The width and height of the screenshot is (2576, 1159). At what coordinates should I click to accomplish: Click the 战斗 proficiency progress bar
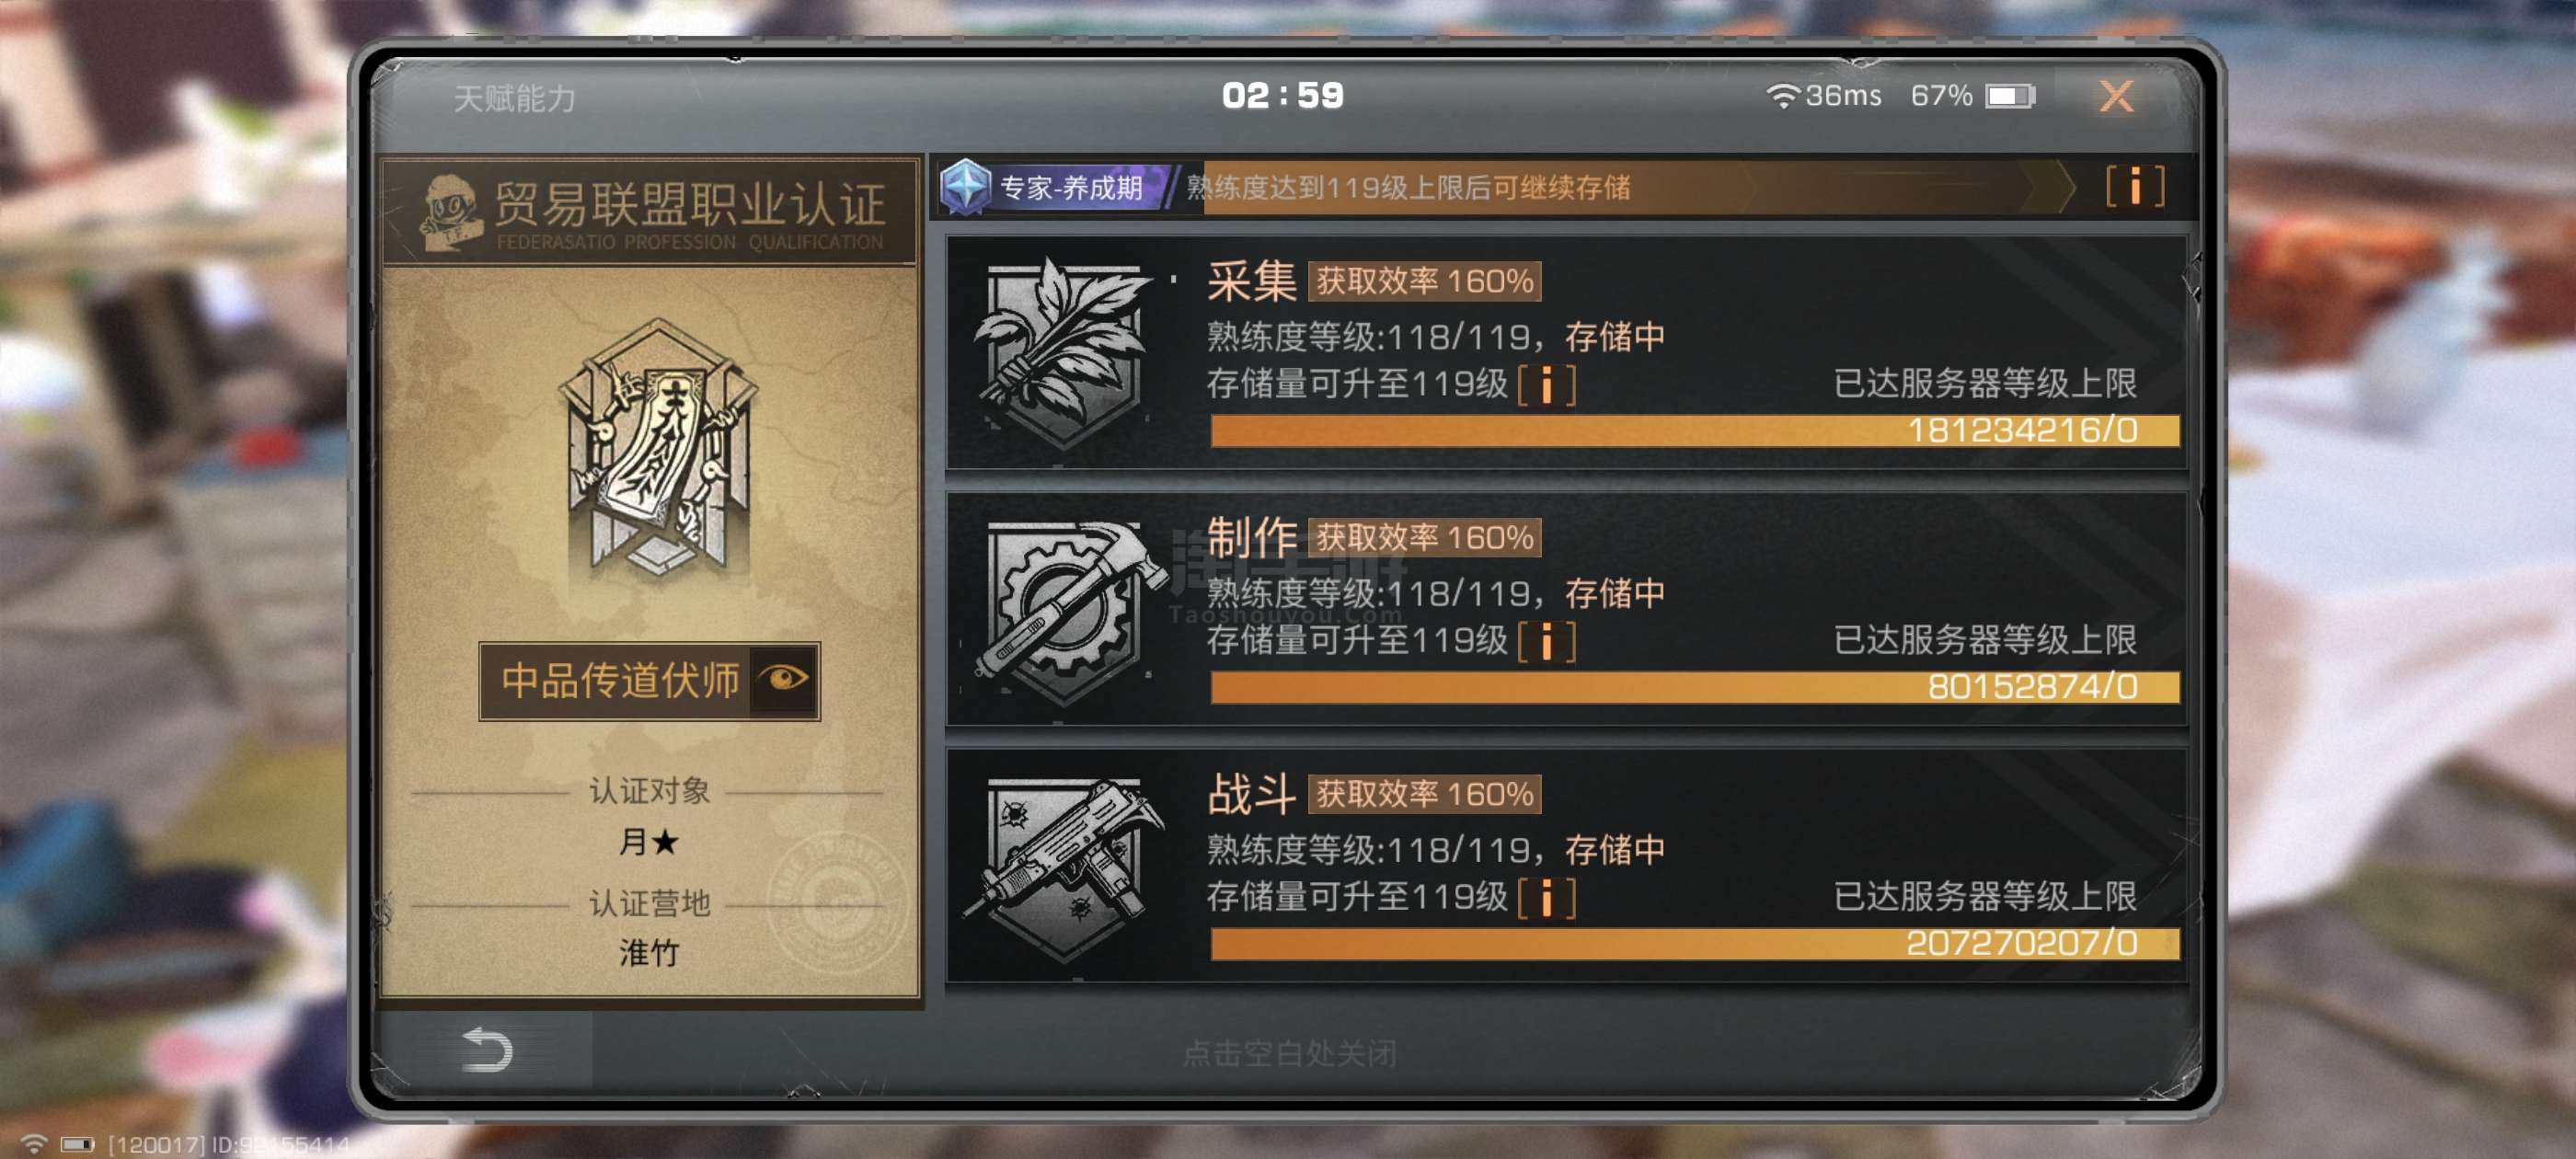click(1694, 944)
